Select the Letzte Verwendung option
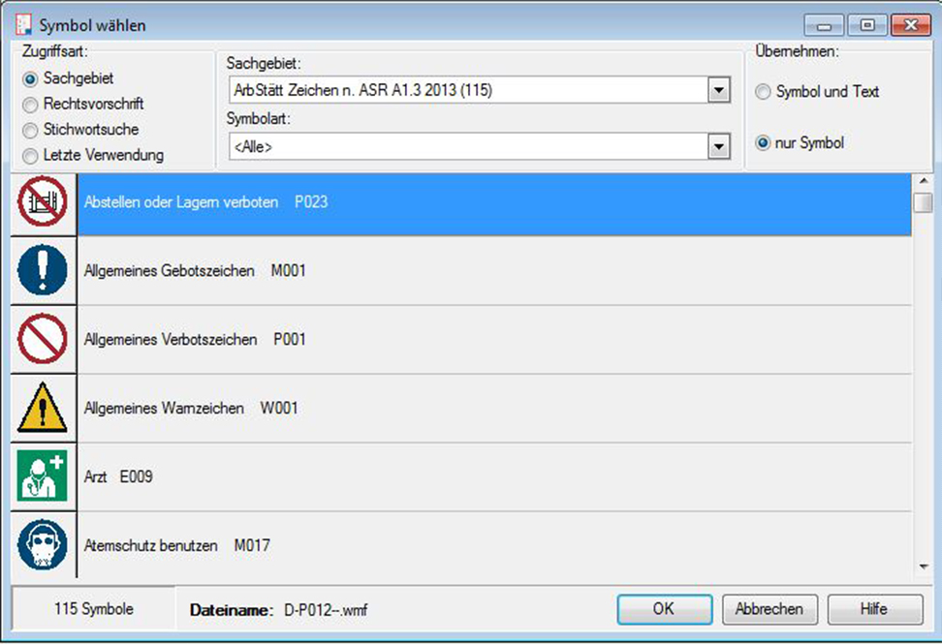The width and height of the screenshot is (942, 644). (x=31, y=155)
